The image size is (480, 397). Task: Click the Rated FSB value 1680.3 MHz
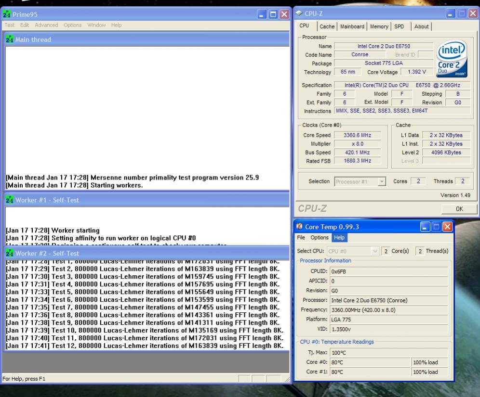[357, 161]
